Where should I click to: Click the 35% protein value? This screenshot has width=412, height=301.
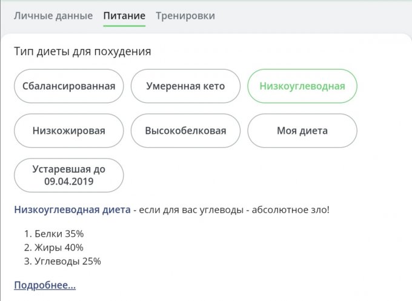[75, 233]
